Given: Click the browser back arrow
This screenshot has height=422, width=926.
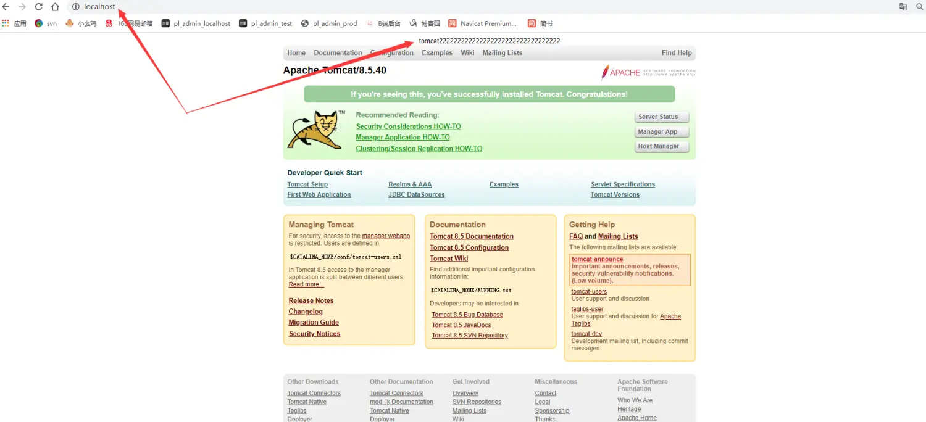Looking at the screenshot, I should click(6, 7).
